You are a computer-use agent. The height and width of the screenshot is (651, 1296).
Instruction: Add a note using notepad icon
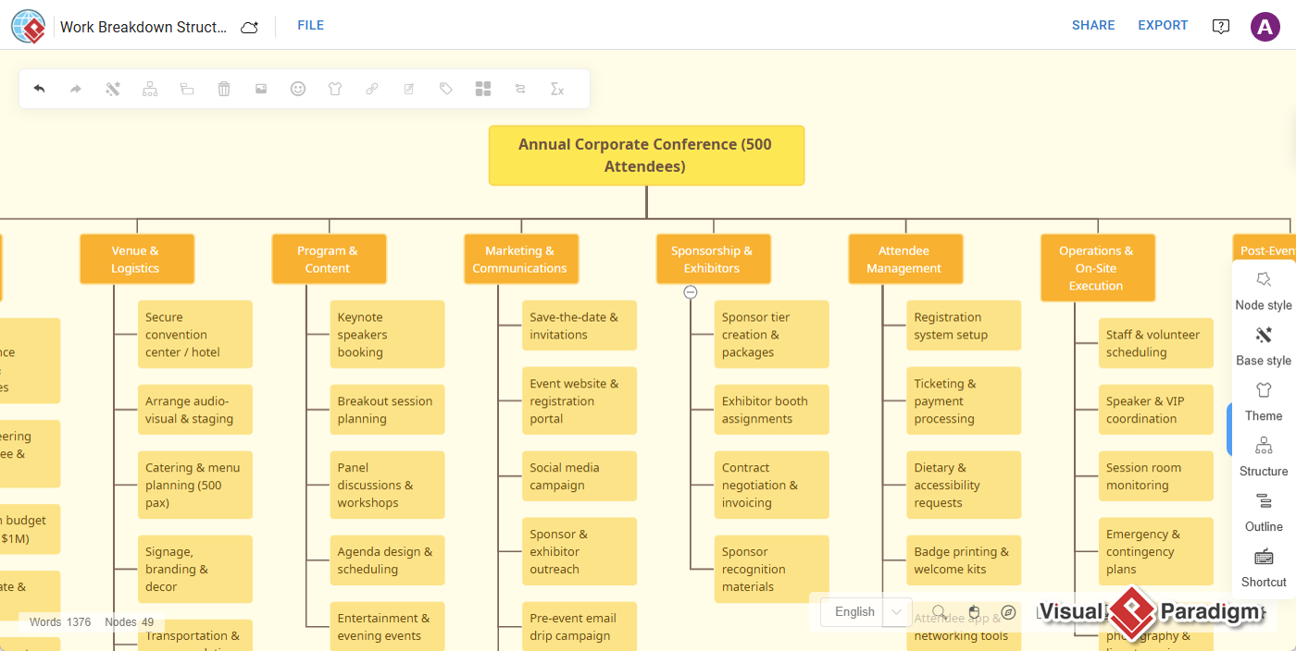coord(409,89)
